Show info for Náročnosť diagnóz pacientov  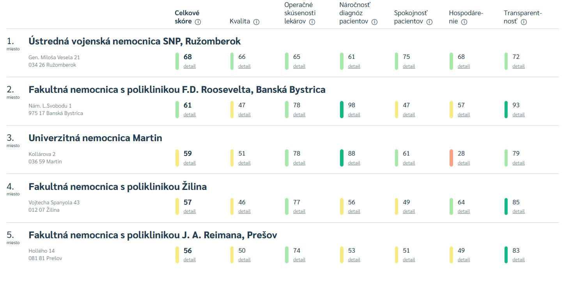point(375,22)
